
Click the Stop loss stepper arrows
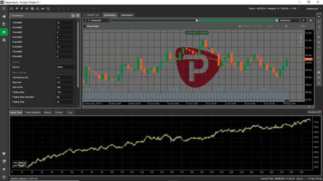tap(74, 82)
